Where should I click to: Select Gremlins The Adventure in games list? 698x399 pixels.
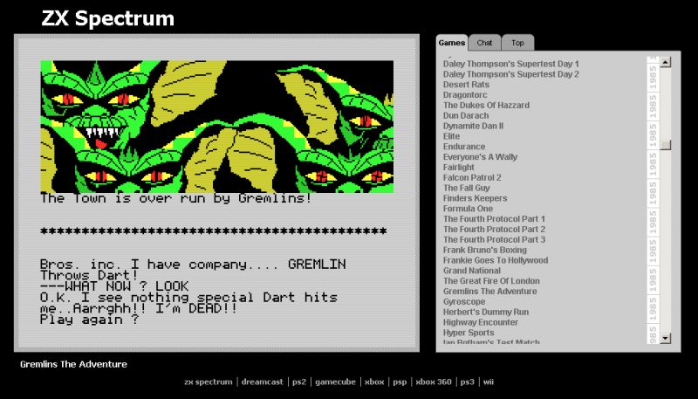(489, 292)
